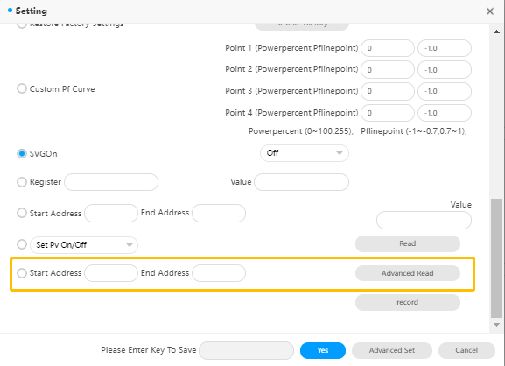Focus the Please Enter Key To Save field
Viewport: 505px width, 366px height.
pos(247,350)
